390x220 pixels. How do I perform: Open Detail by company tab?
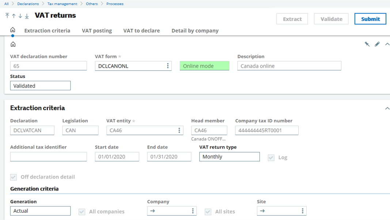pyautogui.click(x=195, y=31)
